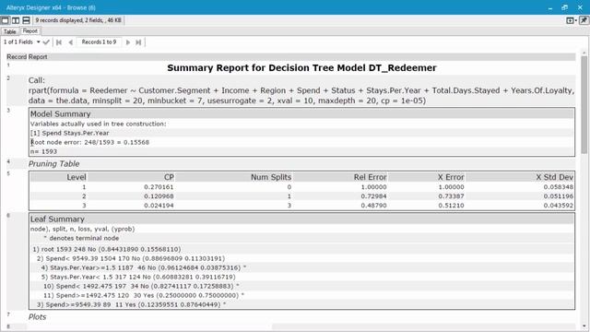Click the 'n= 1593' line
The width and height of the screenshot is (590, 332).
pyautogui.click(x=43, y=151)
